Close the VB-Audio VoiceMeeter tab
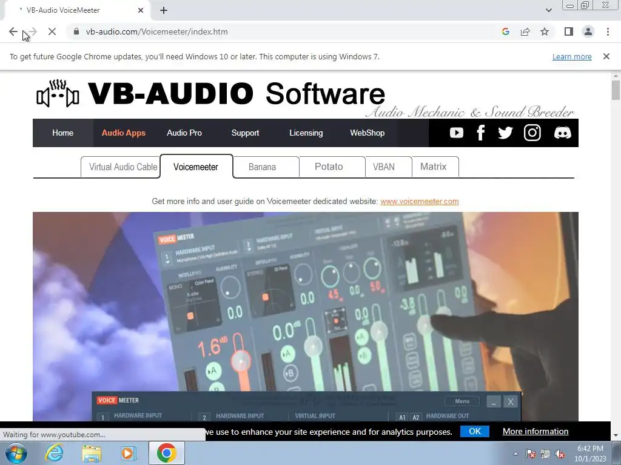The height and width of the screenshot is (465, 621). point(141,10)
